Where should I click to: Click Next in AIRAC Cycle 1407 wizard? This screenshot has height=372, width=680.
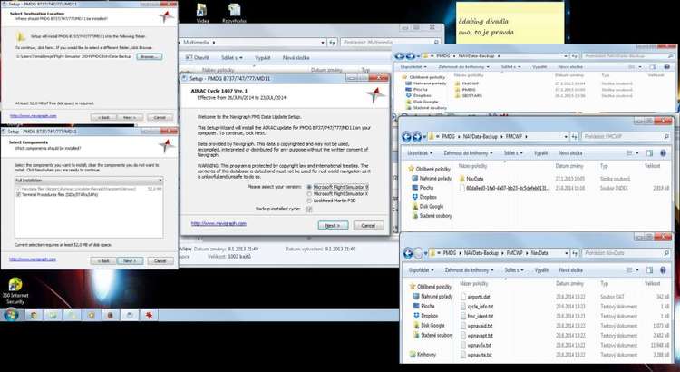(333, 225)
